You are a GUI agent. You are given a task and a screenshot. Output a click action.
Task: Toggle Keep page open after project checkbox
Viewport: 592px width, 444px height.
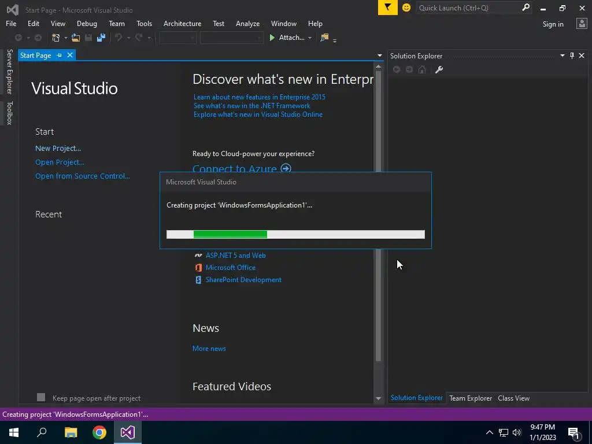[x=41, y=397]
